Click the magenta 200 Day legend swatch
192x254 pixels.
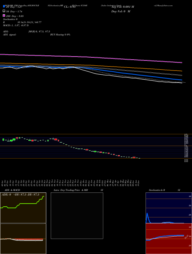(x=4, y=15)
